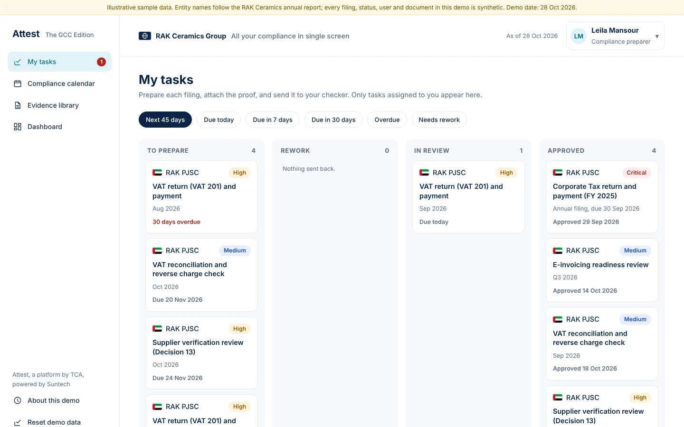The height and width of the screenshot is (427, 684).
Task: Show tasks that Need rework
Action: point(439,120)
